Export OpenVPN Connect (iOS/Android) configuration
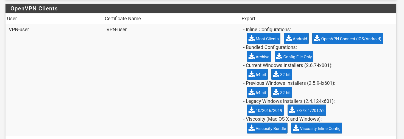 click(x=347, y=39)
